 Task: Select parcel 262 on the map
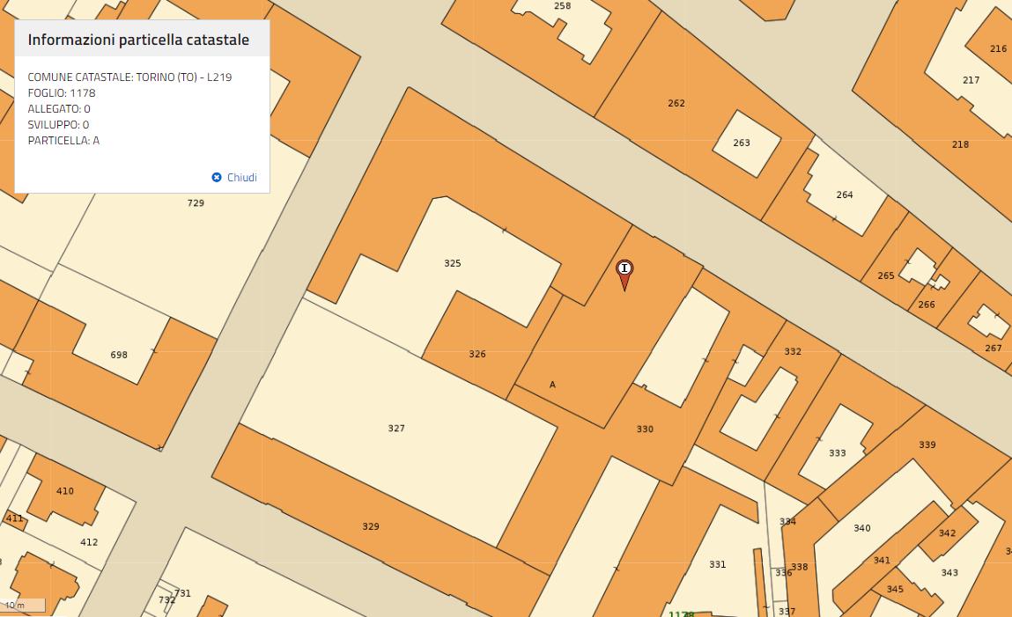[676, 104]
